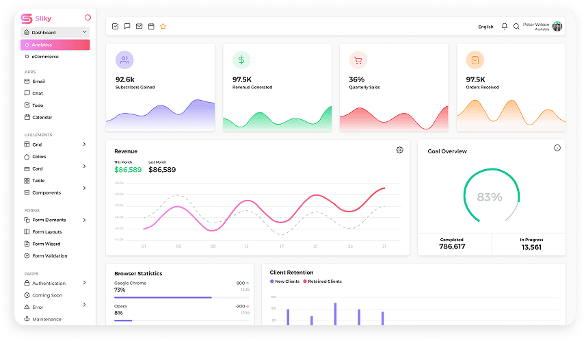Open English language selector
This screenshot has width=586, height=341.
click(x=485, y=27)
